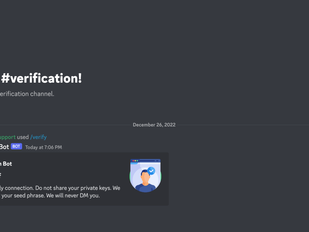Click the verified avatar embed thumbnail
Image resolution: width=309 pixels, height=232 pixels.
pyautogui.click(x=145, y=175)
